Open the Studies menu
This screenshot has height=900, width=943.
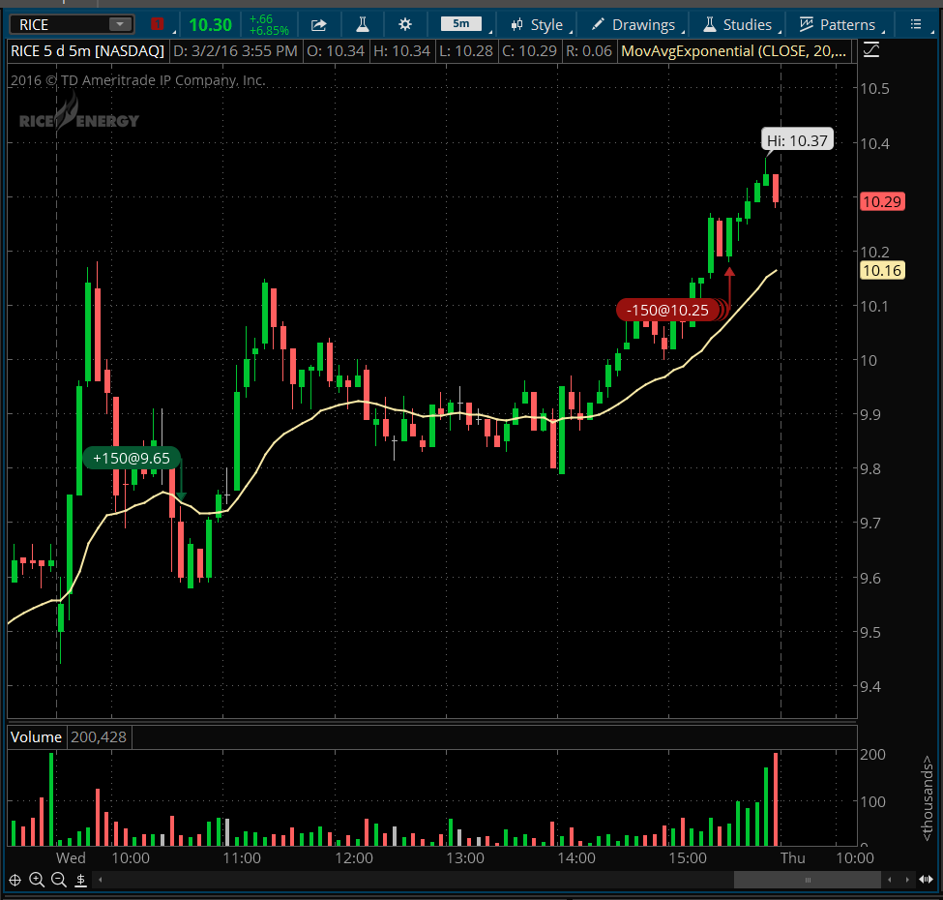tap(737, 24)
